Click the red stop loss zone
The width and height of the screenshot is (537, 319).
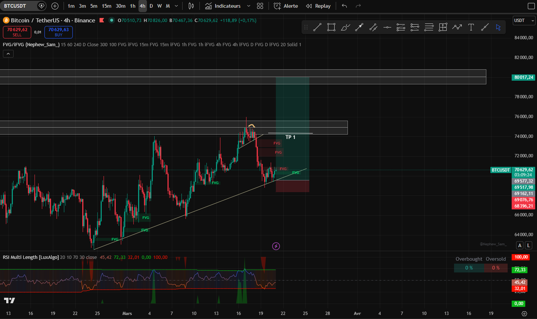point(293,186)
